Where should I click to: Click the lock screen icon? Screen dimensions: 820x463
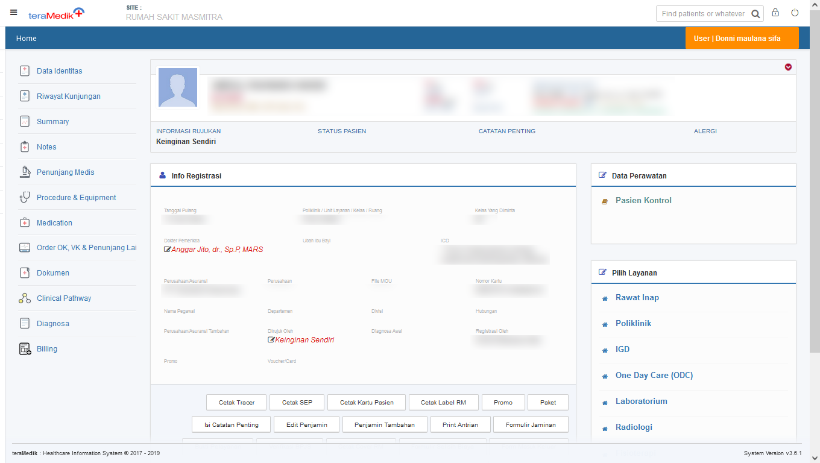point(775,13)
